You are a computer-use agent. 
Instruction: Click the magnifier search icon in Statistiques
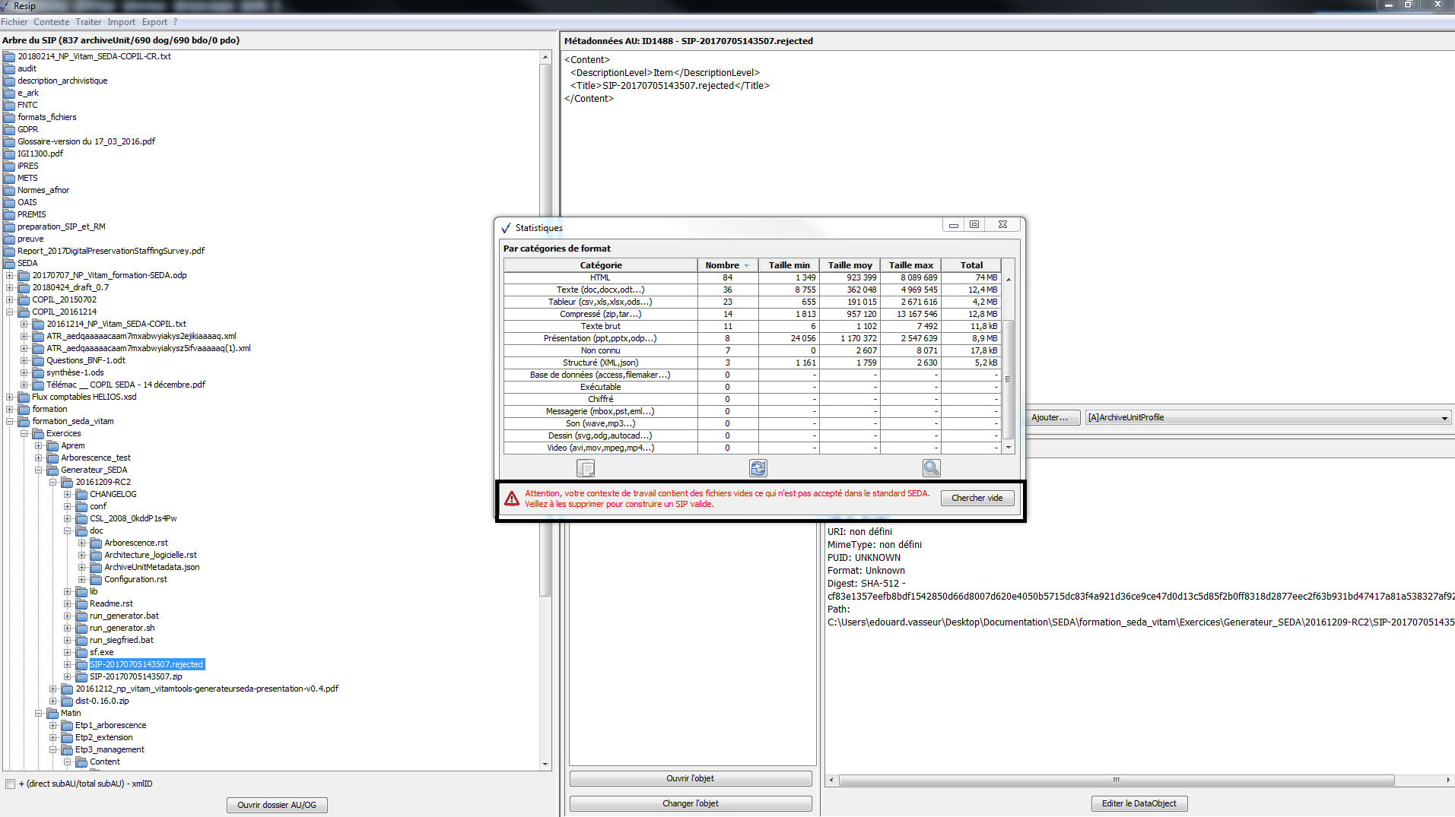tap(931, 468)
